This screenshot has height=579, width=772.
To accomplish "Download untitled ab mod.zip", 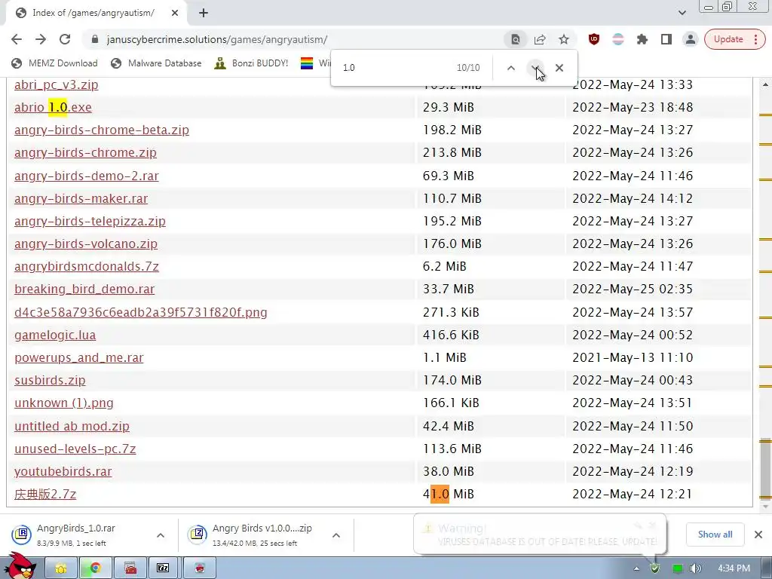I will click(72, 426).
